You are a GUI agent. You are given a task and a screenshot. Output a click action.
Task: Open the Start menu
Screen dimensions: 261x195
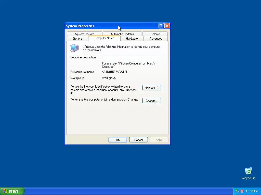click(x=12, y=191)
